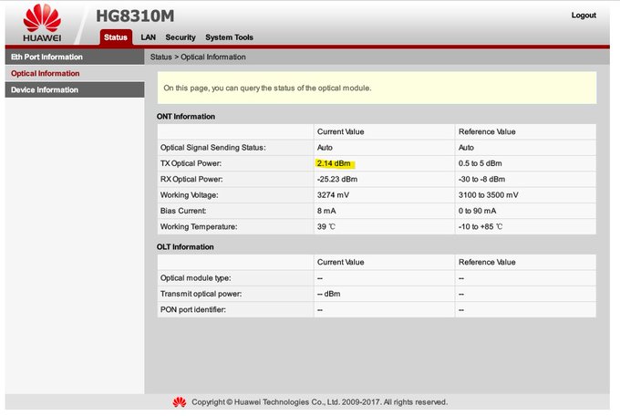
Task: Select Optical Information in sidebar
Action: coord(75,73)
